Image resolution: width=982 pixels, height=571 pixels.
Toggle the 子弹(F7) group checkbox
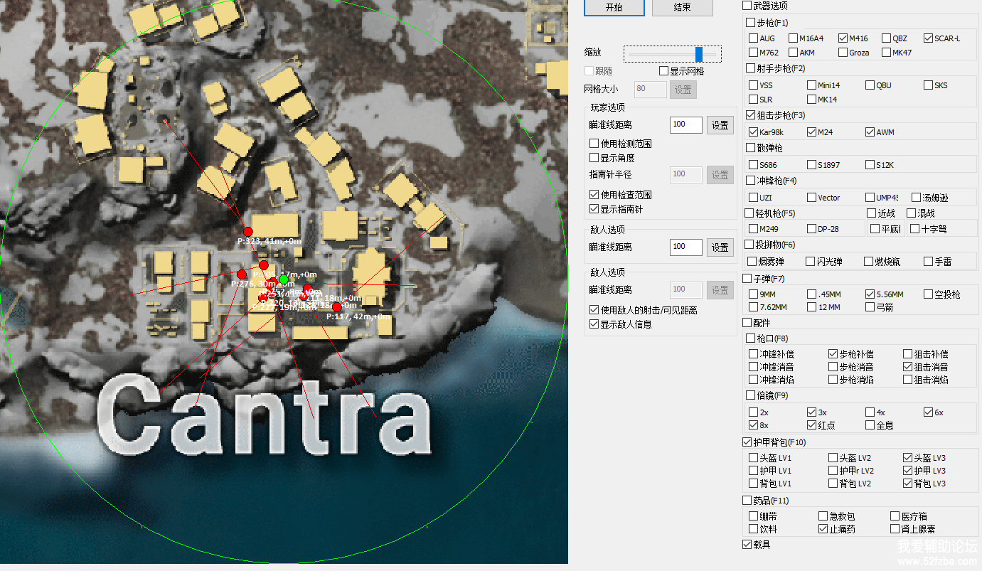click(747, 279)
